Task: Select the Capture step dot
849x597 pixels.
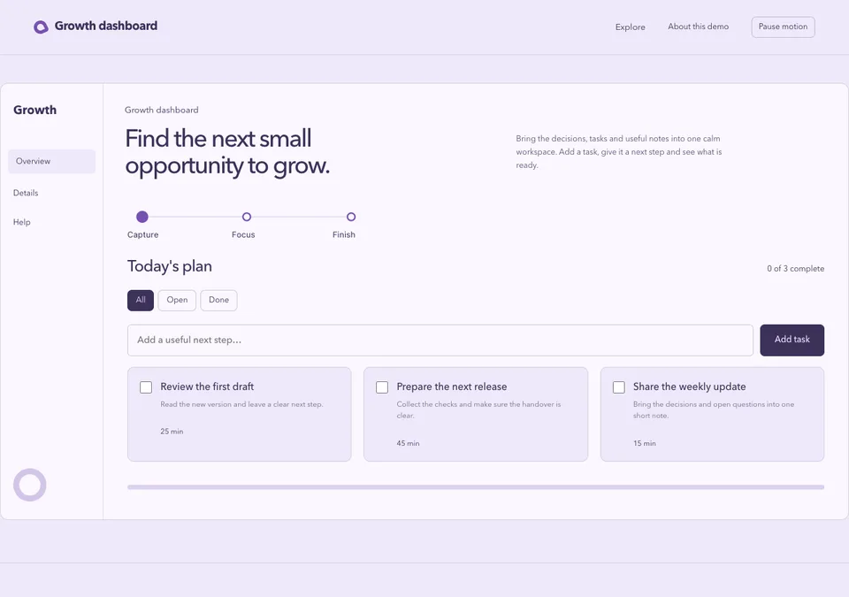Action: [x=141, y=217]
